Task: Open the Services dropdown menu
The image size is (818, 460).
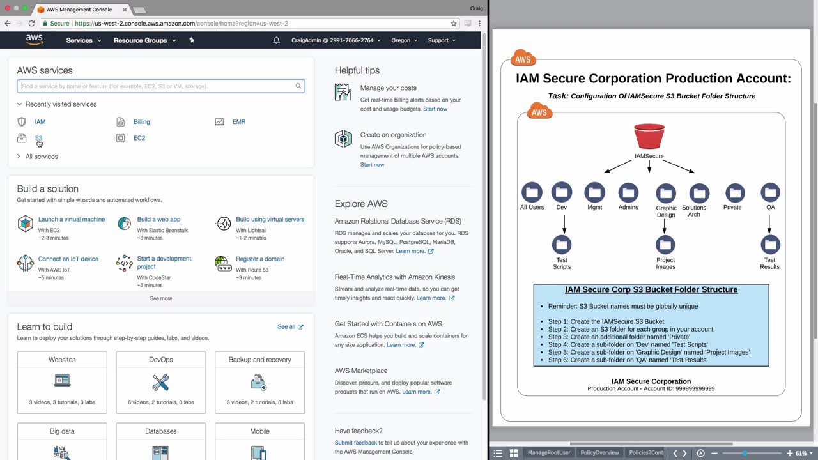Action: pos(84,40)
